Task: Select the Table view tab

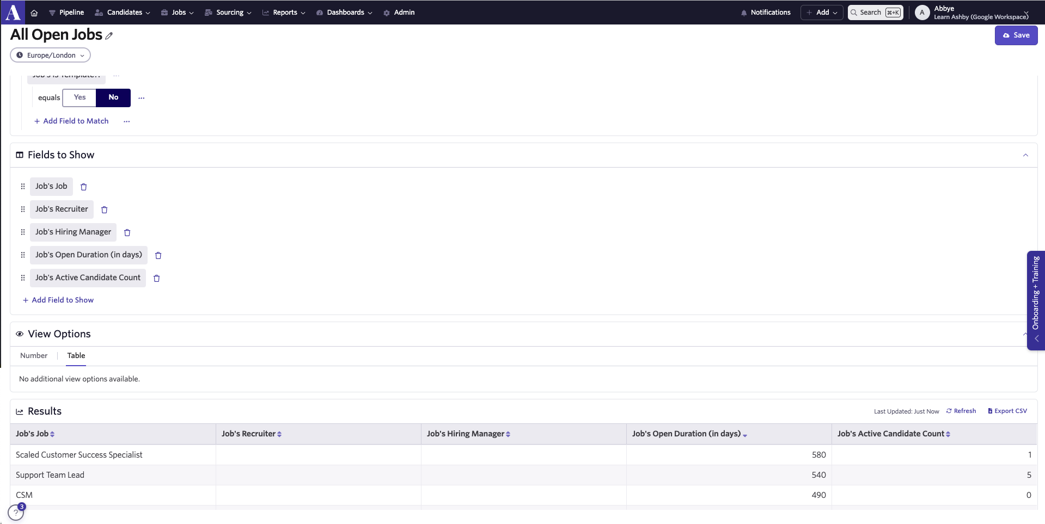Action: (76, 356)
